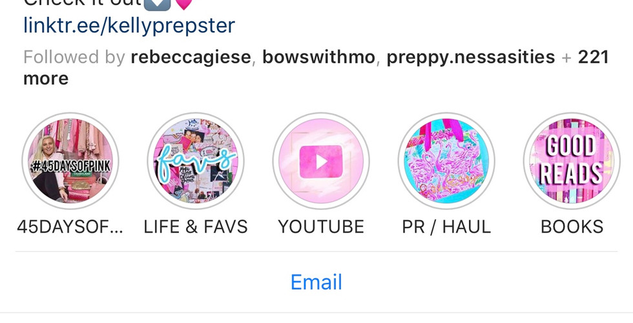633x323 pixels.
Task: Open the flamingo tote bag highlight circle
Action: click(x=446, y=161)
